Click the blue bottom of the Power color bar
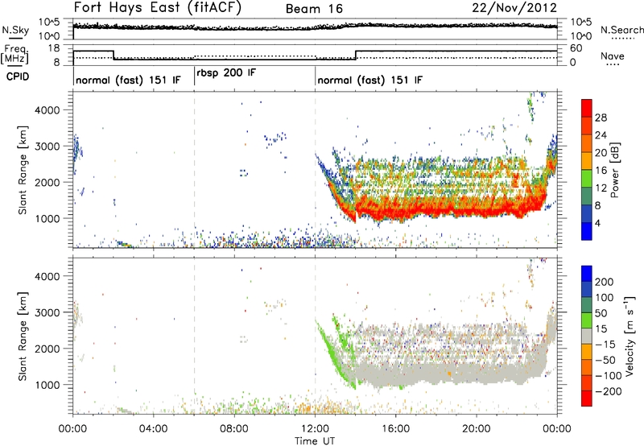 point(587,231)
